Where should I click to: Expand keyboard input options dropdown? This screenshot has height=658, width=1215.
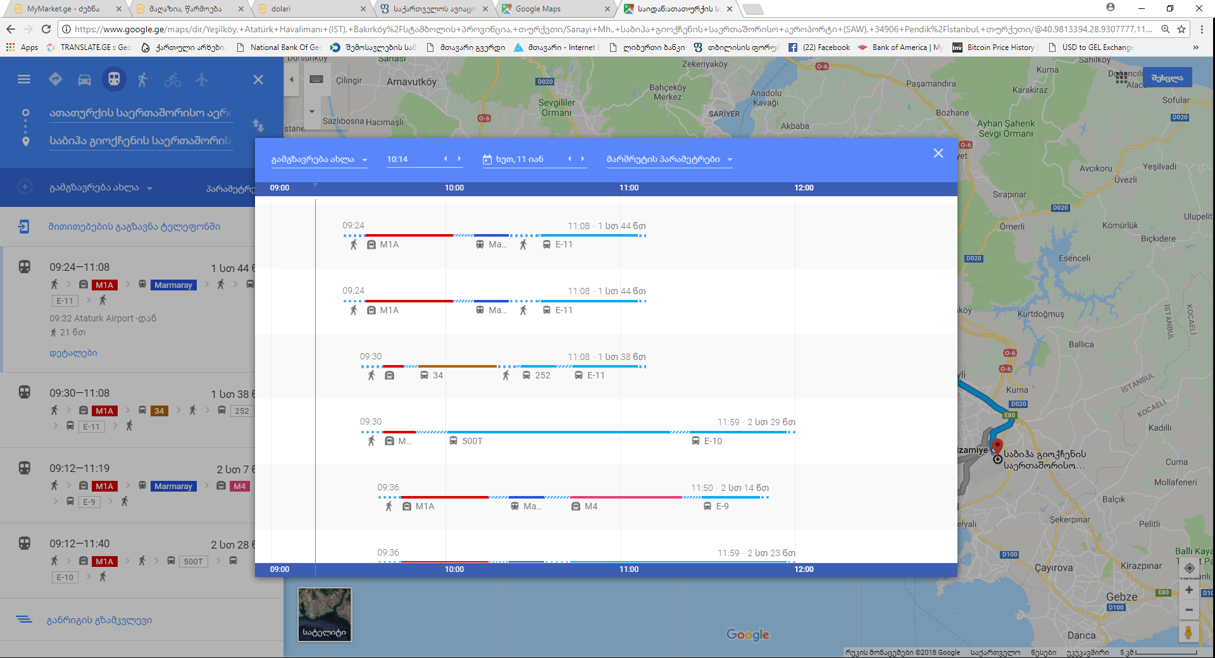311,111
